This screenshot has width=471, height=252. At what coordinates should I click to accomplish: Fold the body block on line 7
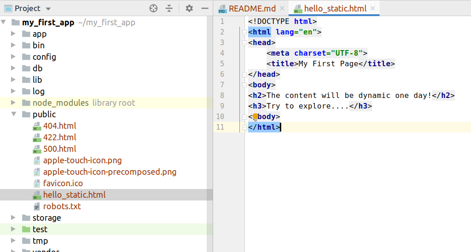244,85
